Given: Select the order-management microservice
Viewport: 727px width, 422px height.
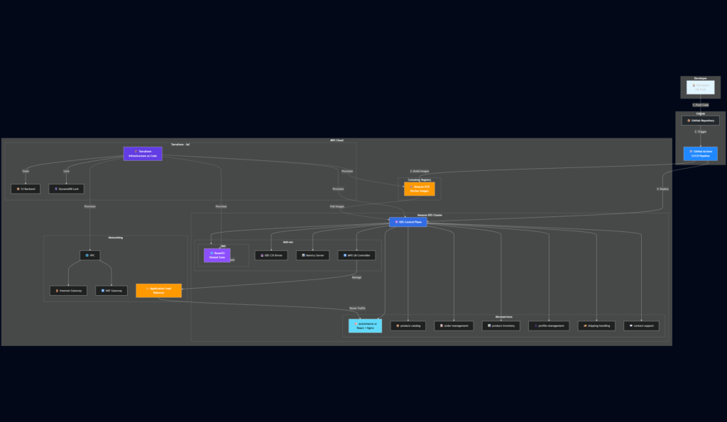Looking at the screenshot, I should (454, 326).
